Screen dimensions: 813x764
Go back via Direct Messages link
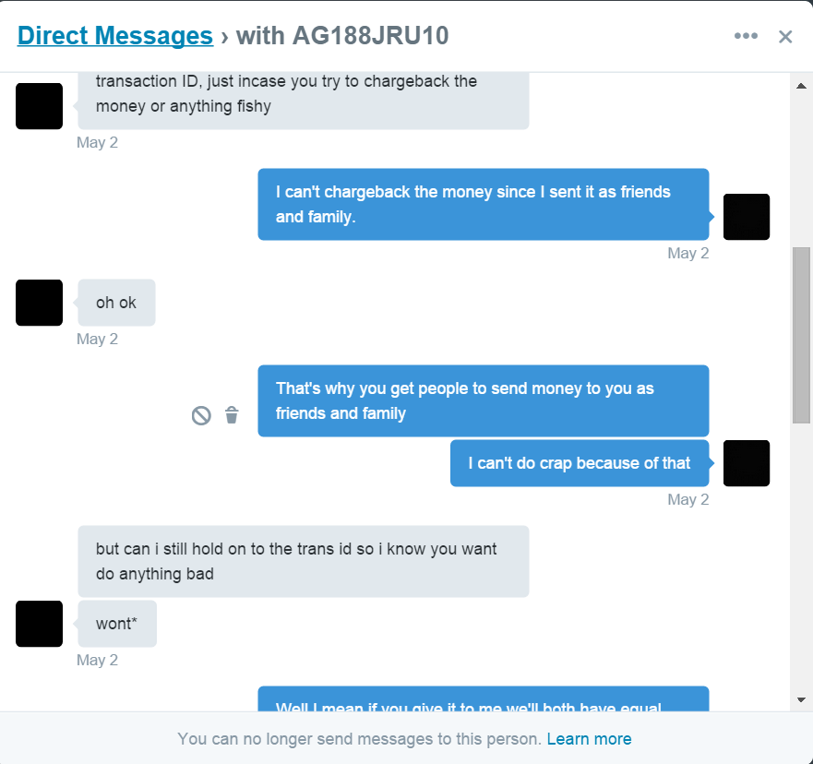[x=115, y=36]
